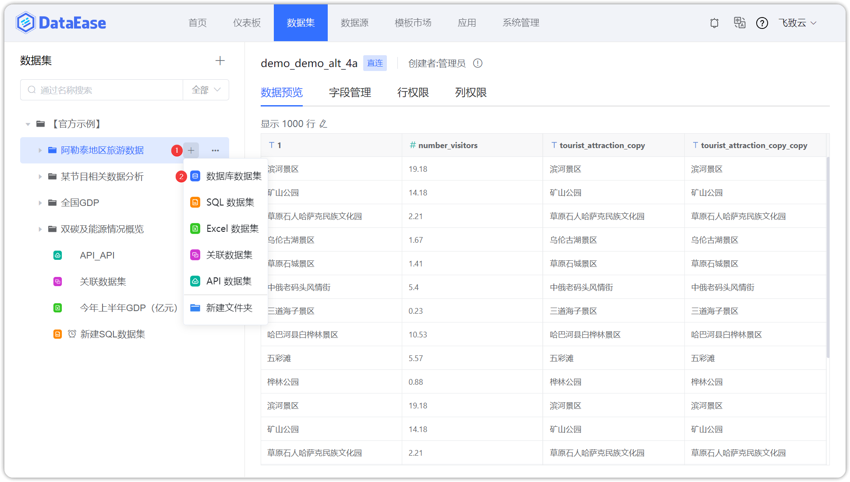850x482 pixels.
Task: Click the 关联数据集 icon in the create menu
Action: [195, 255]
